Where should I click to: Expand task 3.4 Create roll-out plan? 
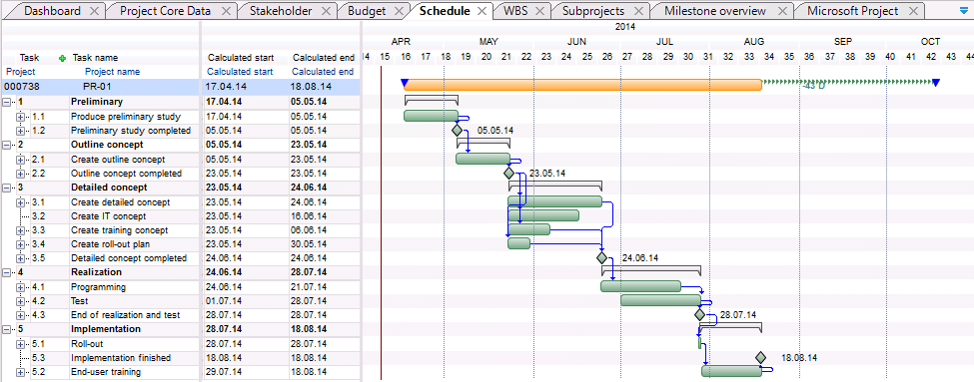[21, 244]
